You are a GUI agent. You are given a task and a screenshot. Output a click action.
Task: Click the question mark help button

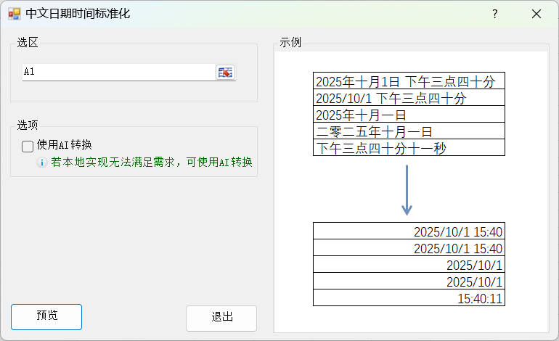[x=494, y=14]
